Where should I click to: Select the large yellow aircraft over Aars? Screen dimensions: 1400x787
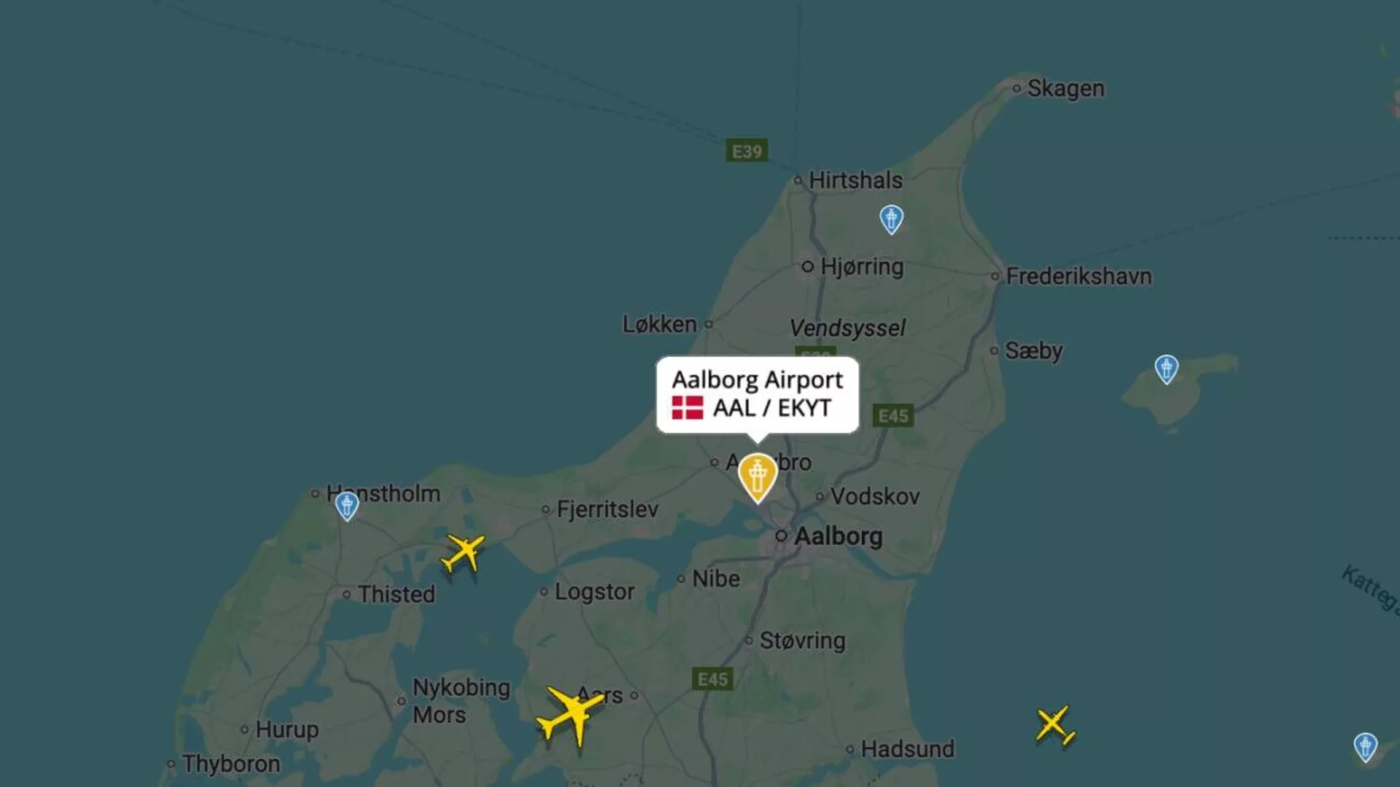point(571,716)
